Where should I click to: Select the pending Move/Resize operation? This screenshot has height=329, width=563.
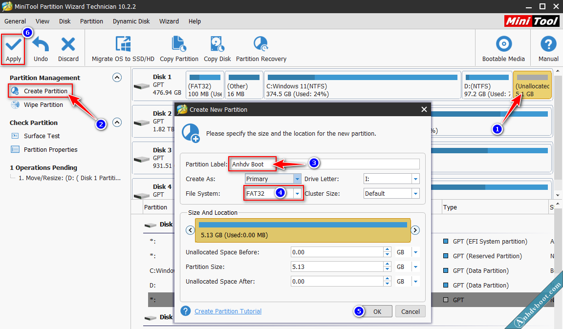pyautogui.click(x=70, y=178)
